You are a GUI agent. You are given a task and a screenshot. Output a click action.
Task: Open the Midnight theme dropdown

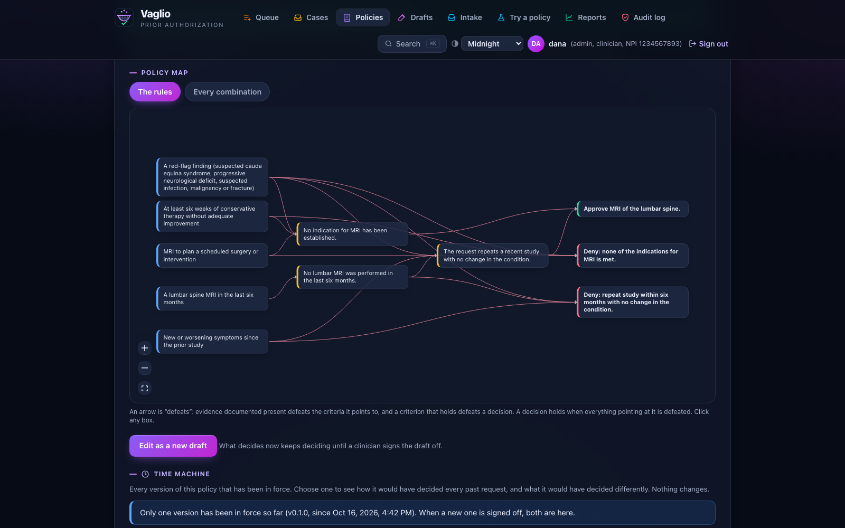click(x=492, y=44)
